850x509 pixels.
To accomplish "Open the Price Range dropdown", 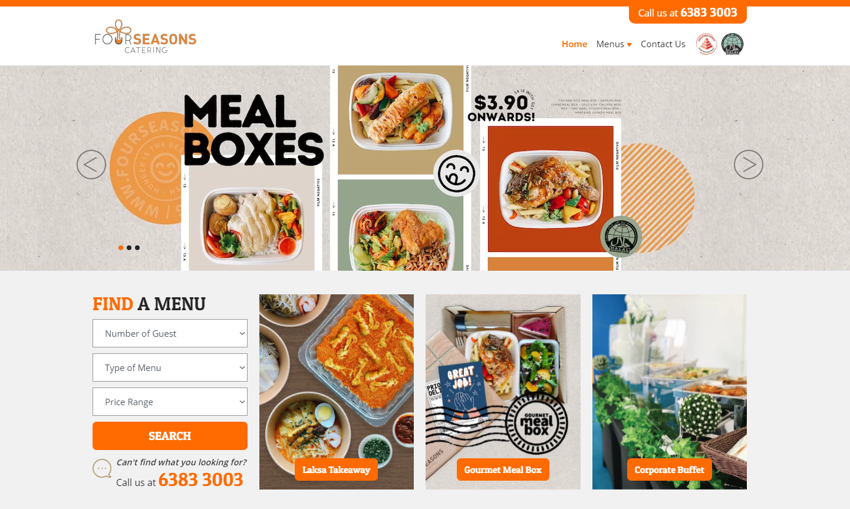I will pos(170,402).
